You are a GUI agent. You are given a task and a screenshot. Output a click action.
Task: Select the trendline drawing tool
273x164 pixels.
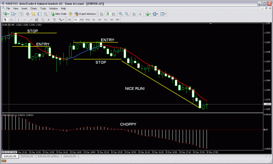tap(31, 20)
